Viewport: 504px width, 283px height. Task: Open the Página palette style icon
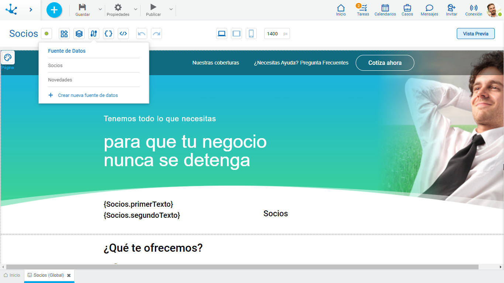(x=8, y=57)
